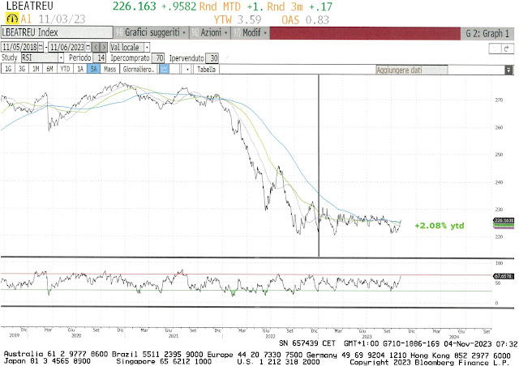This screenshot has width=519, height=366.
Task: Click the Aggiungere dati input box
Action: coord(411,70)
